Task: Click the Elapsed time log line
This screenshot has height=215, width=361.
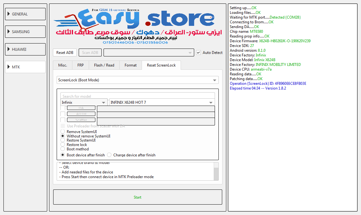Action: [x=258, y=88]
